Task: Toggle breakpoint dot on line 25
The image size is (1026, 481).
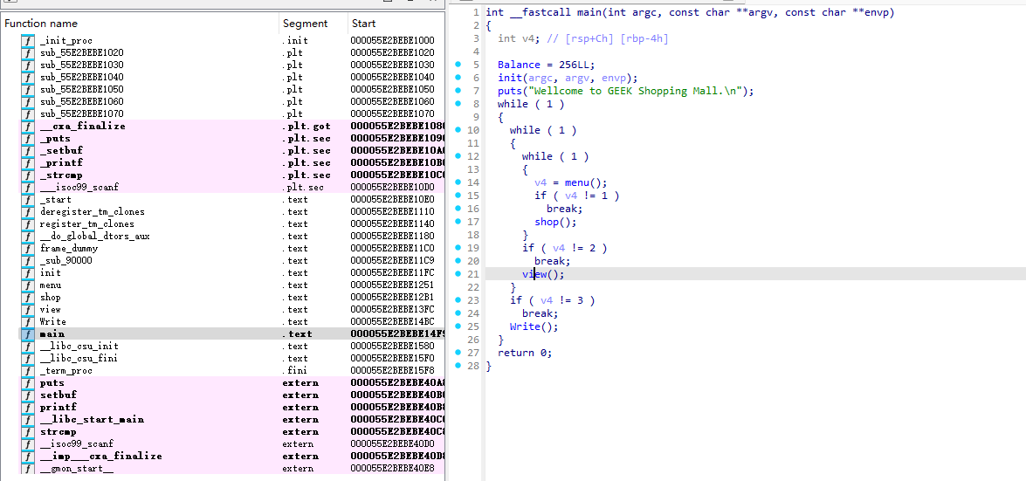Action: pyautogui.click(x=458, y=326)
